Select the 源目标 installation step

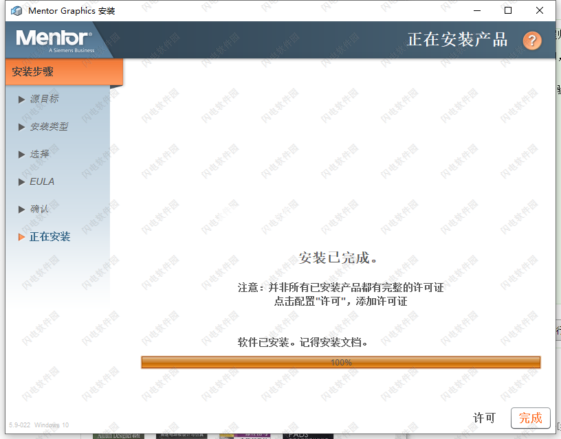[x=45, y=99]
